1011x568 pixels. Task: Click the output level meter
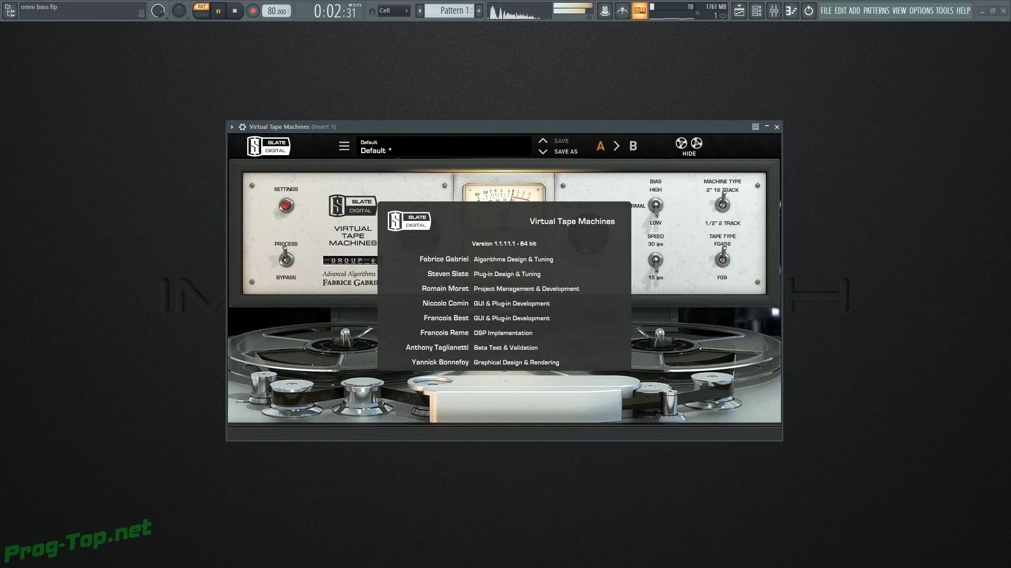pos(572,8)
